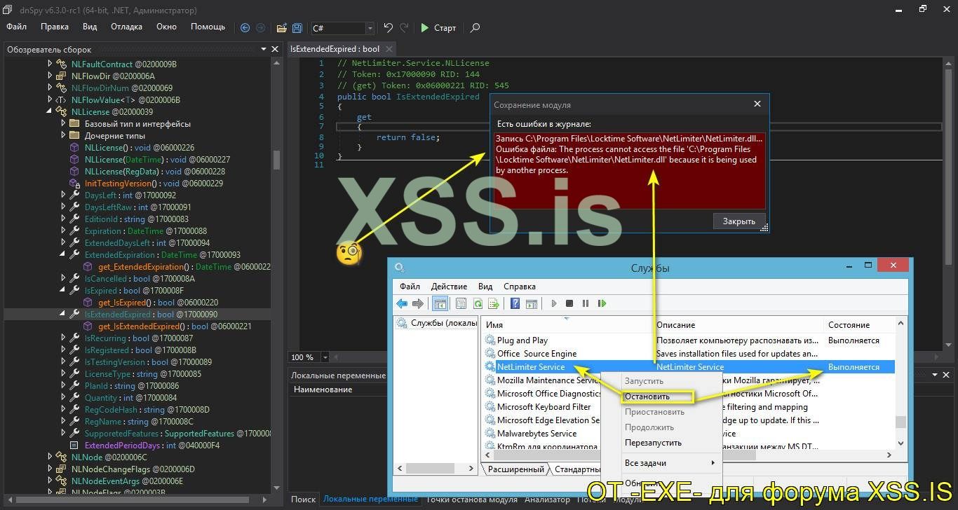Viewport: 958px width, 510px height.
Task: Click the restart service icon in Services toolbar
Action: coord(602,303)
